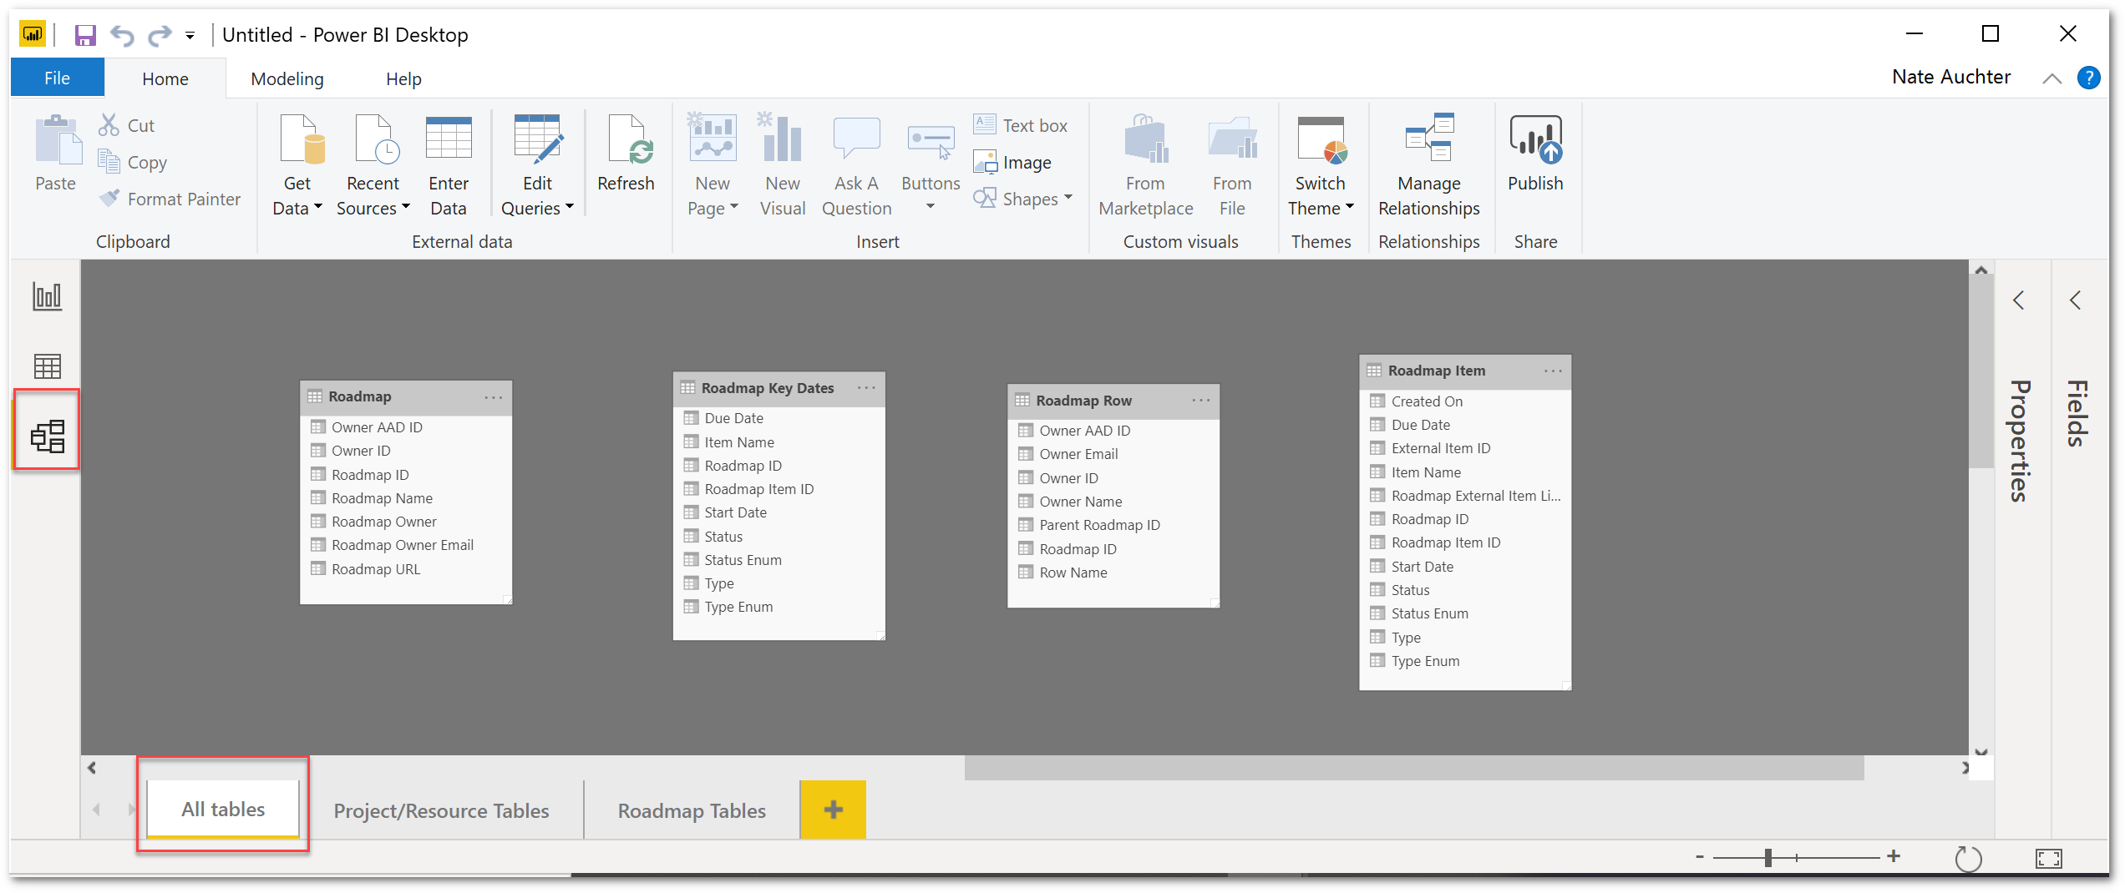Viewport: 2125px width, 893px height.
Task: Click the Cut scissors button
Action: pyautogui.click(x=127, y=125)
